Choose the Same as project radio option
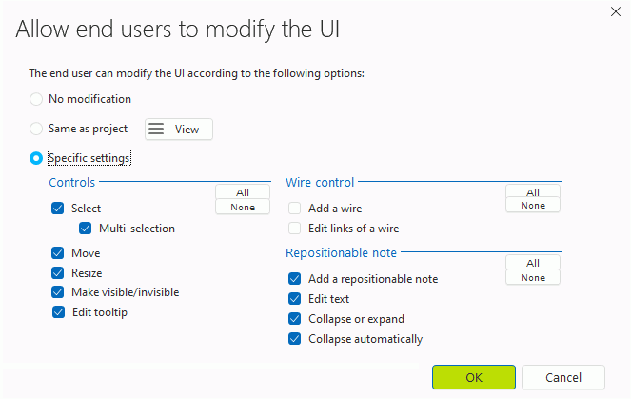The width and height of the screenshot is (631, 399). click(x=36, y=129)
